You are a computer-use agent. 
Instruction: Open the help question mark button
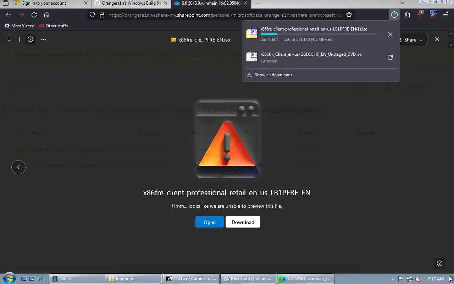(439, 263)
